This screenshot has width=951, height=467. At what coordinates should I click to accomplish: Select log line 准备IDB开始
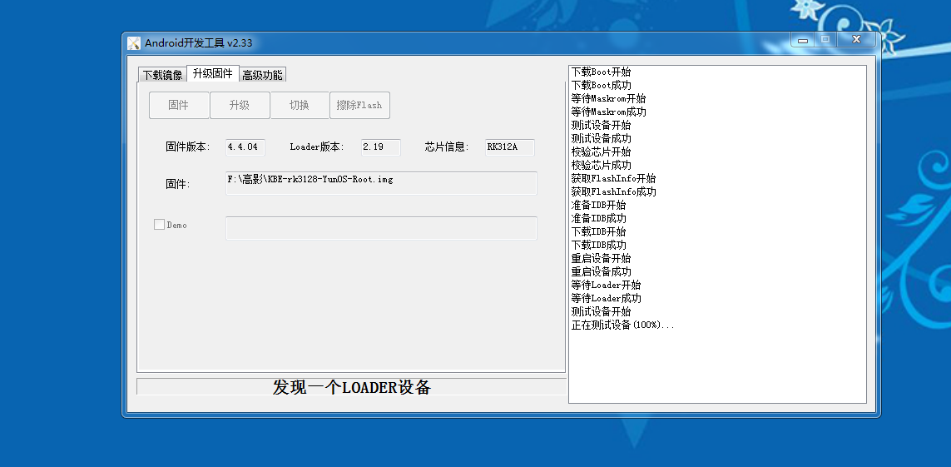click(x=598, y=205)
